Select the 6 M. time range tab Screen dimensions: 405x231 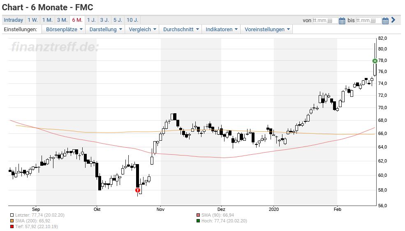tap(77, 20)
